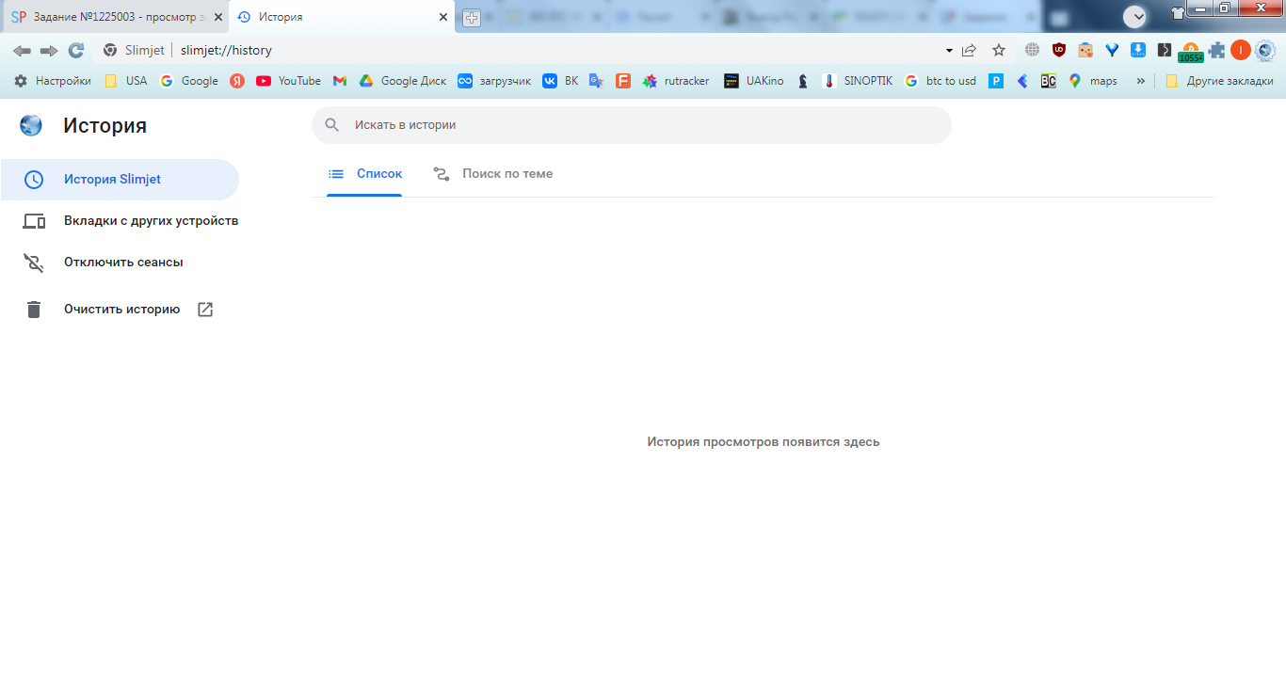The image size is (1286, 685).
Task: Reload the page with the refresh icon
Action: pos(76,50)
